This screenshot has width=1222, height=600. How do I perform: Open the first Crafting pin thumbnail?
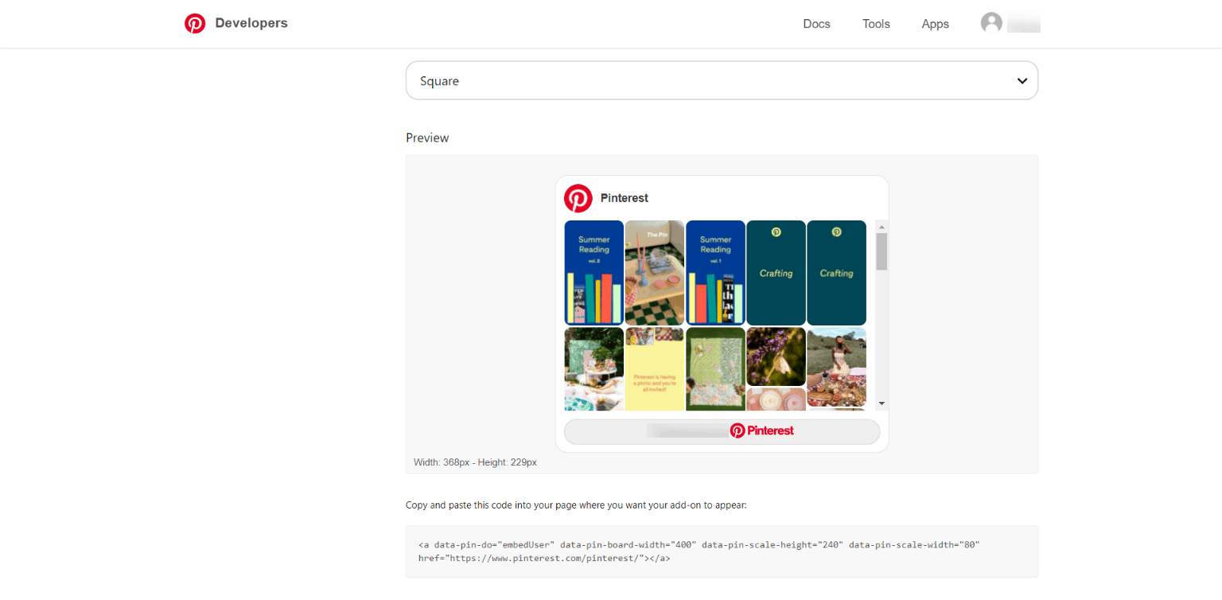click(776, 273)
